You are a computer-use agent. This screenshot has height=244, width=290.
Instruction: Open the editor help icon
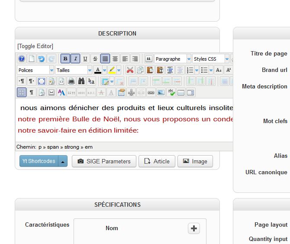(22, 59)
